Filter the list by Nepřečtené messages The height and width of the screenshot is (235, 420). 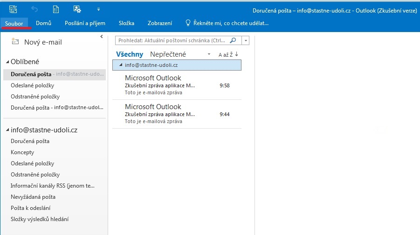click(x=168, y=54)
